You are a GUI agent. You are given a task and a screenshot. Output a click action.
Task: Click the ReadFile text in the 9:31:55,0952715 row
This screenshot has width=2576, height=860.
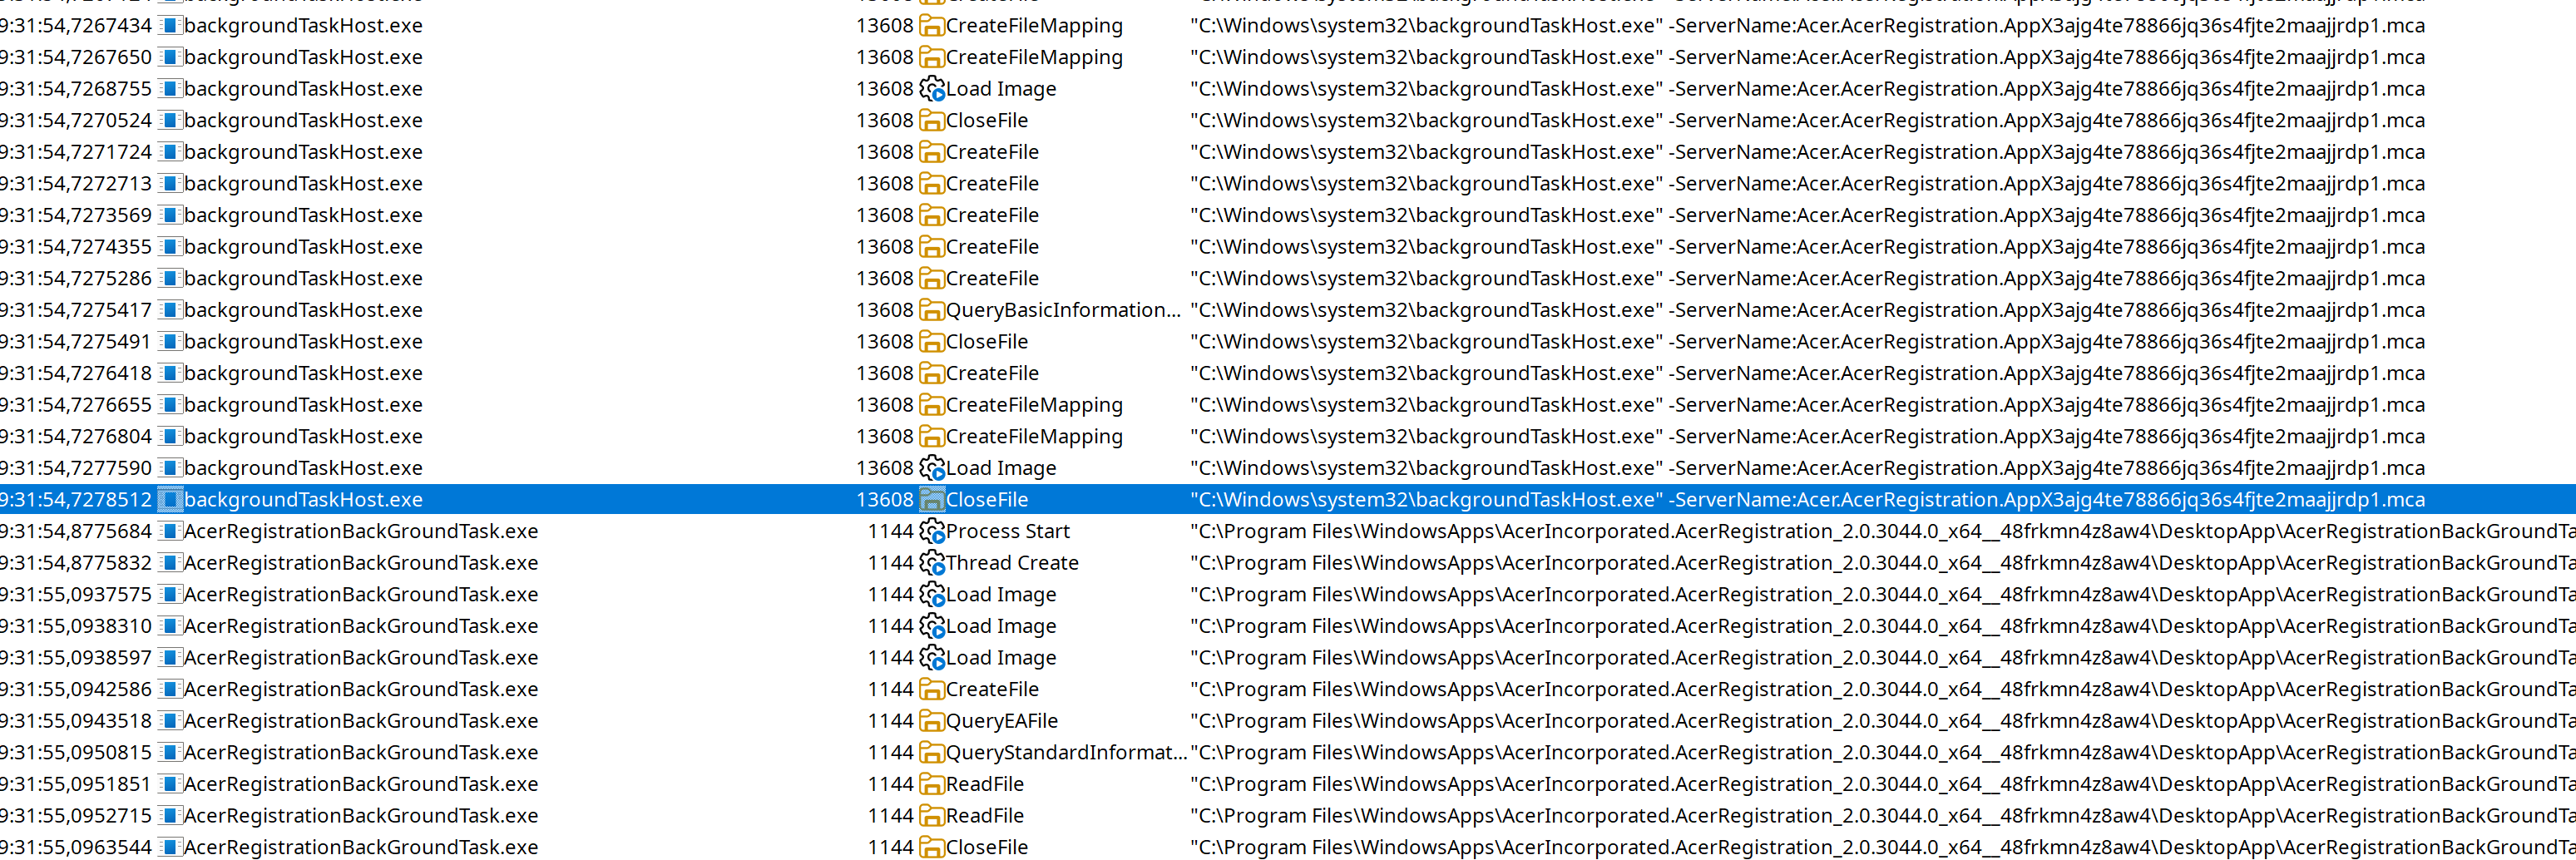[x=985, y=816]
